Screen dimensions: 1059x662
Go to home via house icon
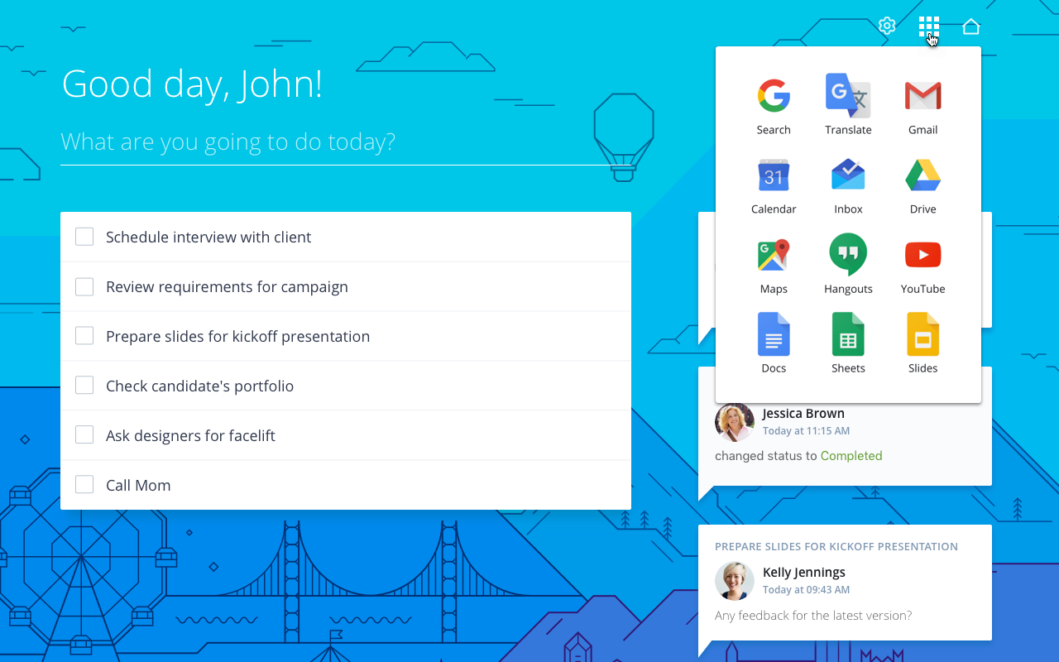(x=971, y=26)
